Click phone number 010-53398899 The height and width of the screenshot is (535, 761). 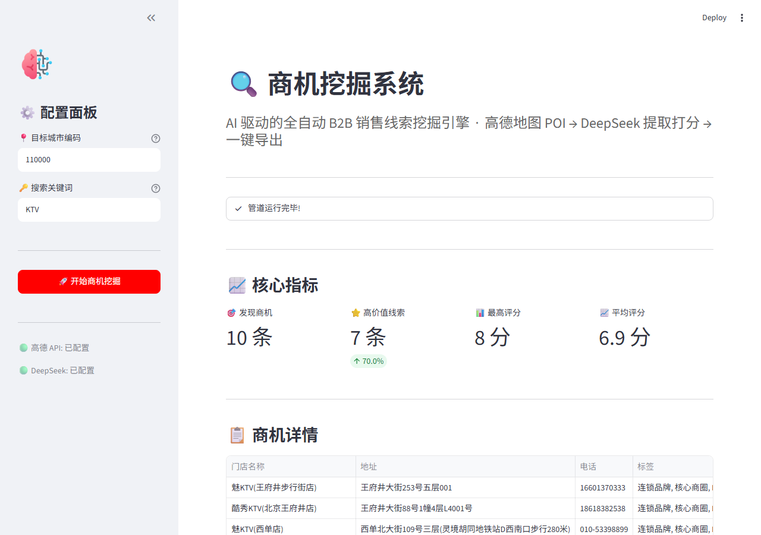[x=604, y=528]
